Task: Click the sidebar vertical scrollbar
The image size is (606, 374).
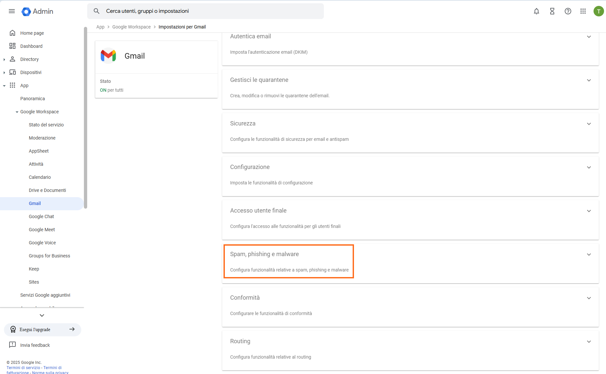Action: 86,118
